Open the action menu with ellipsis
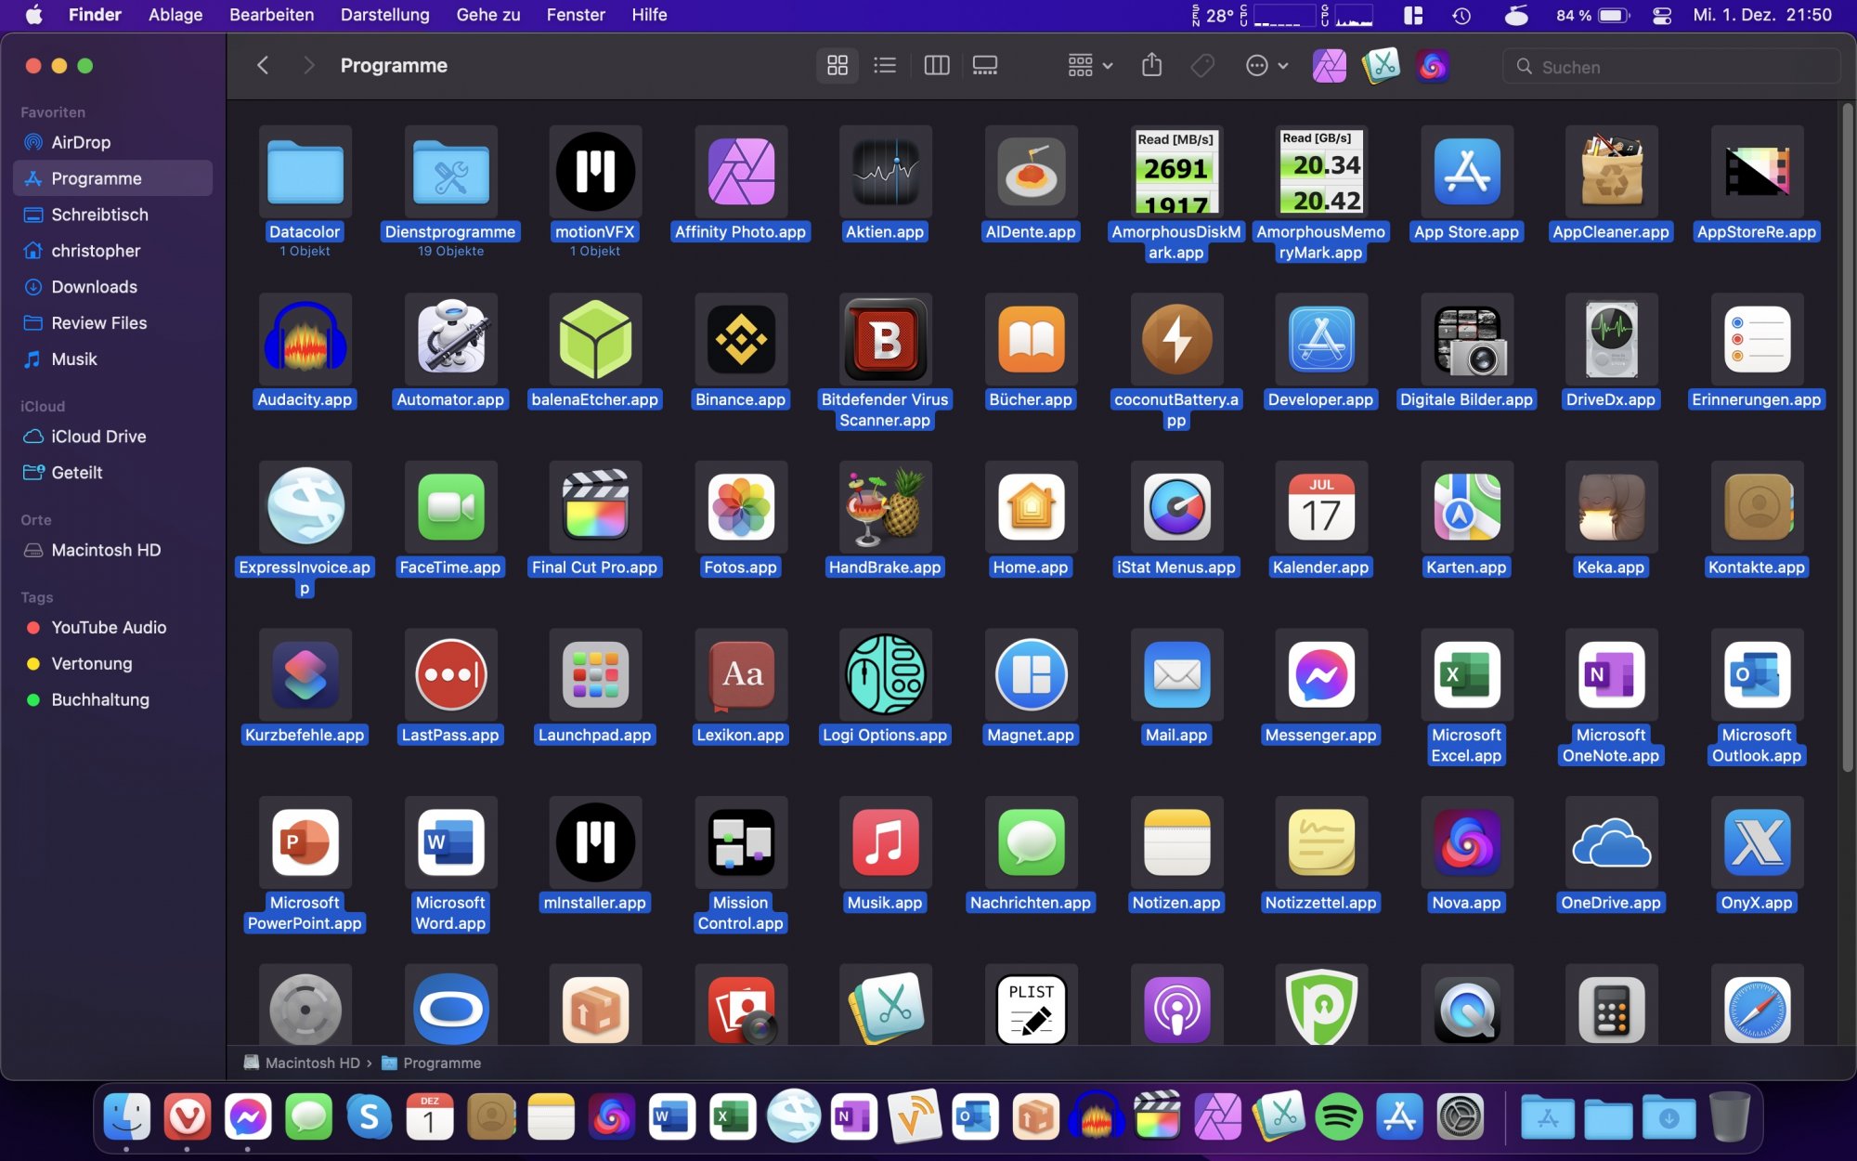Image resolution: width=1857 pixels, height=1161 pixels. (x=1266, y=66)
